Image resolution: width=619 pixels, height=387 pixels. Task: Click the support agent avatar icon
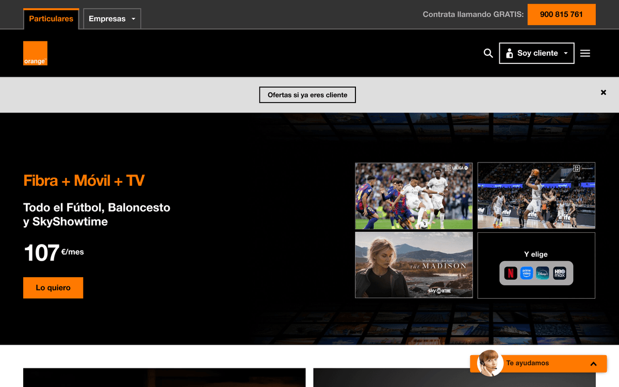point(490,363)
